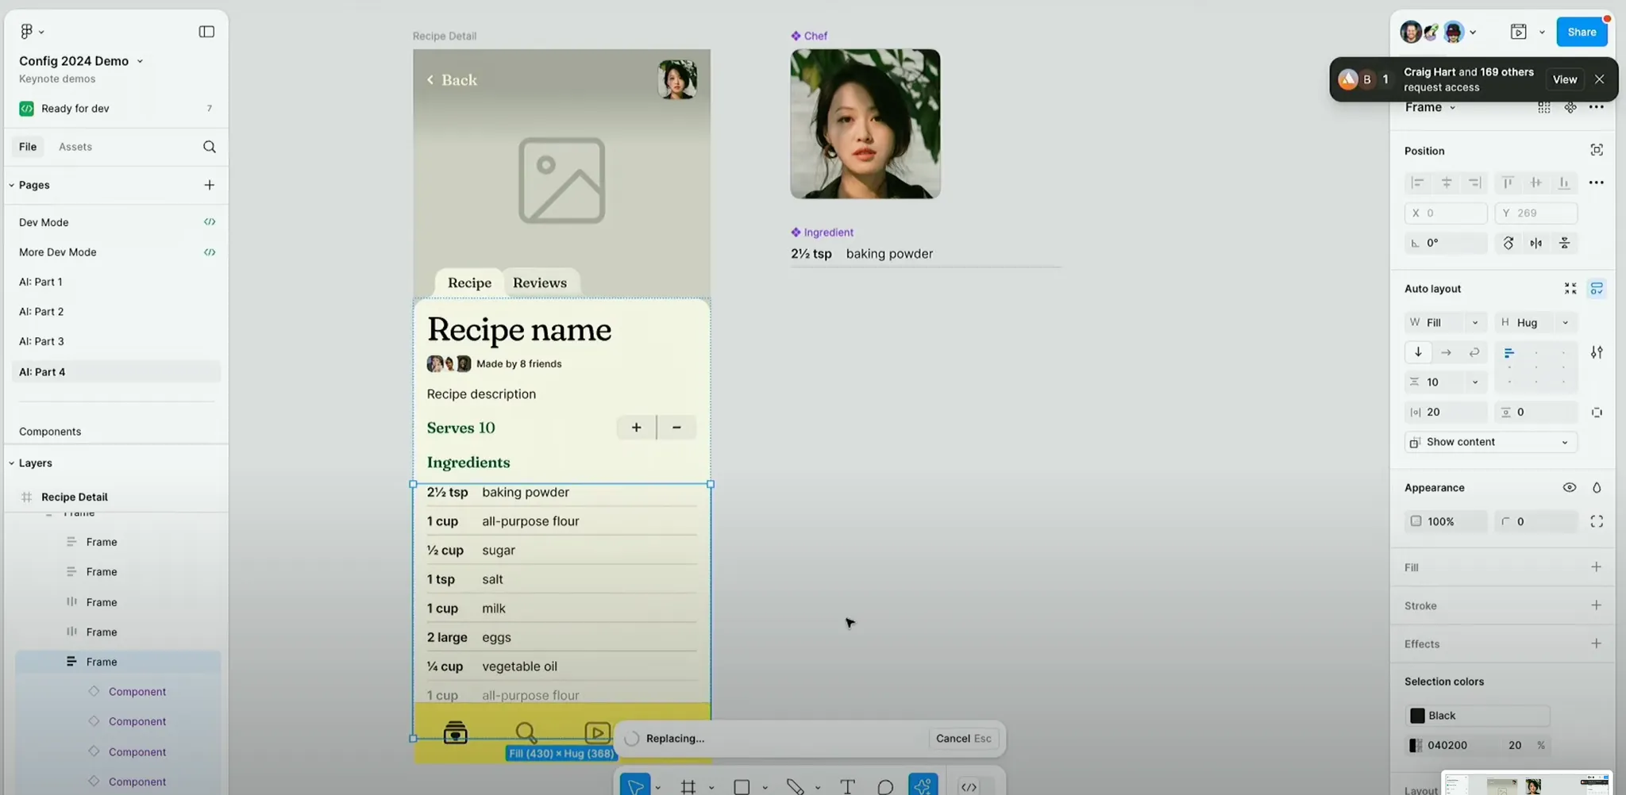The height and width of the screenshot is (795, 1626).
Task: Cancel the Replacing operation
Action: (963, 739)
